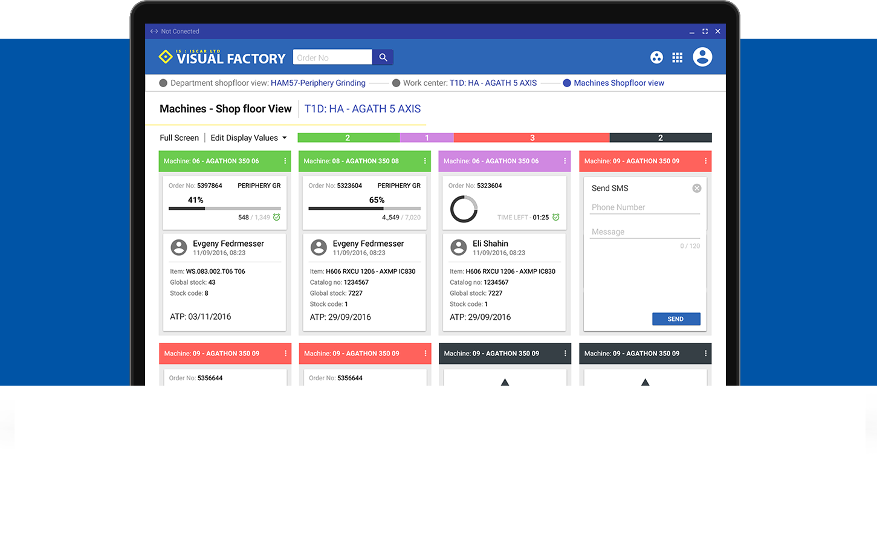Click the circular time-left progress ring
The image size is (877, 541).
point(464,209)
